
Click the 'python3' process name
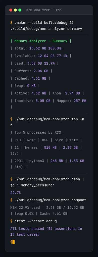[36, 161]
